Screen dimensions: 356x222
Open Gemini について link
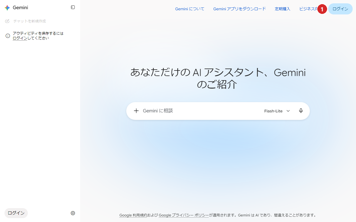190,9
